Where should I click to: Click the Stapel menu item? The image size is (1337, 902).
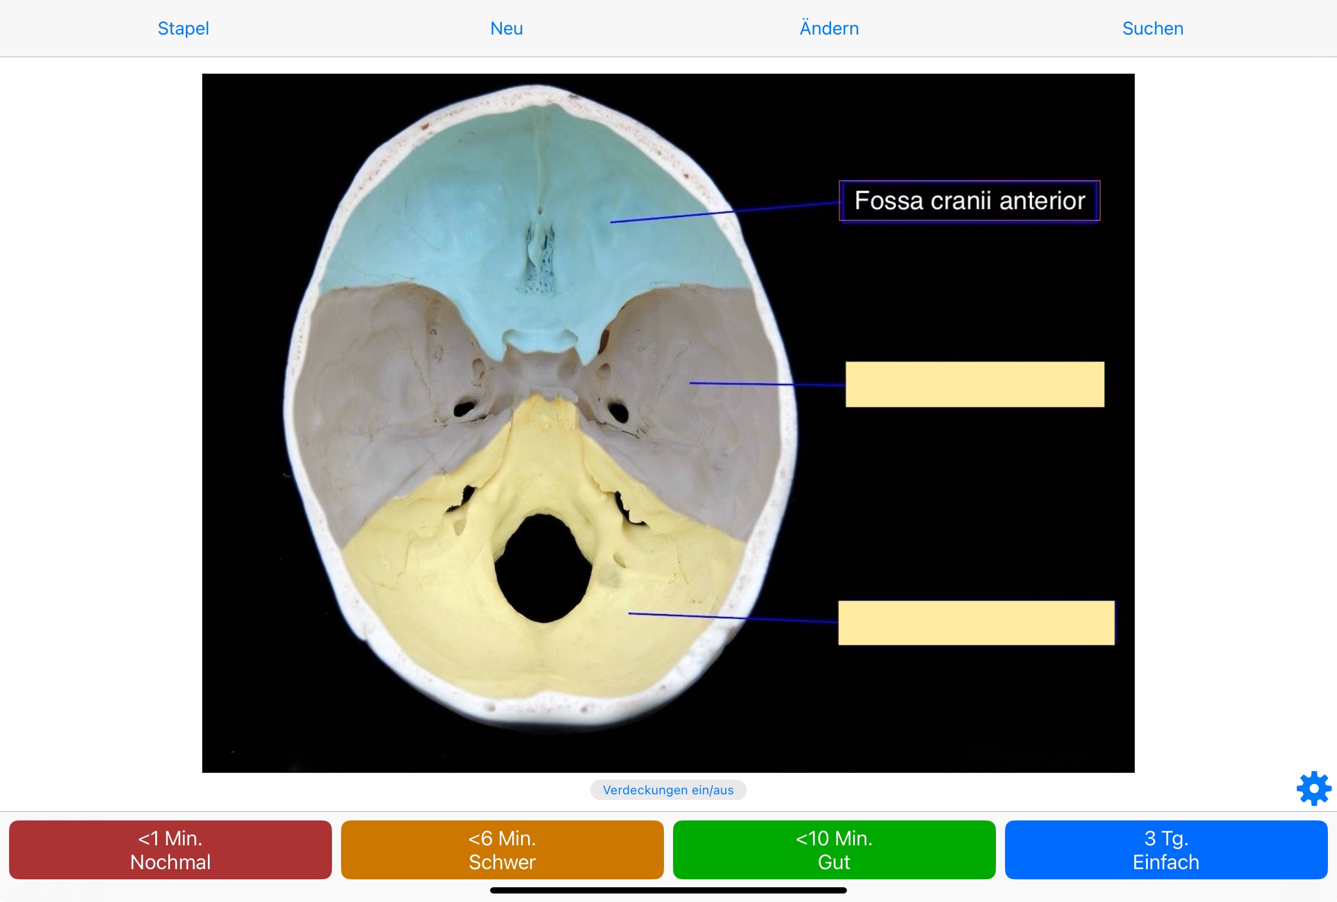tap(182, 28)
